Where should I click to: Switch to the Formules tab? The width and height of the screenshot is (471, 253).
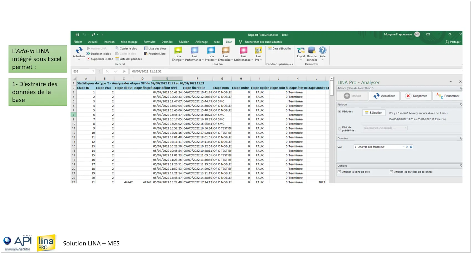[149, 42]
